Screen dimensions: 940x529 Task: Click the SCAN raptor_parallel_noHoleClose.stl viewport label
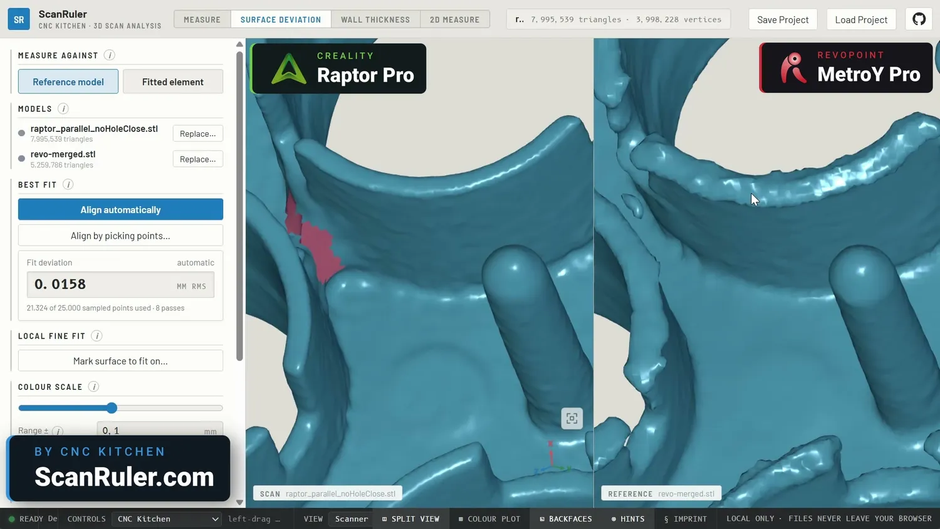click(327, 494)
